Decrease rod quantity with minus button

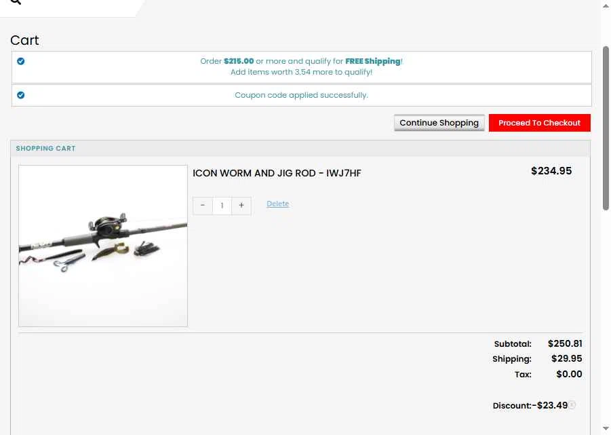coord(203,206)
